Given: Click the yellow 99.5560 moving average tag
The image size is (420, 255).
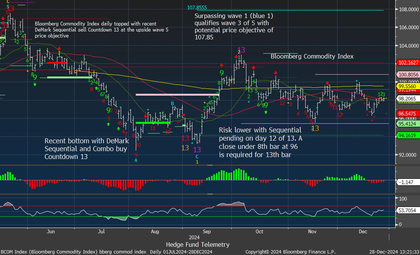Looking at the screenshot, I should click(408, 86).
